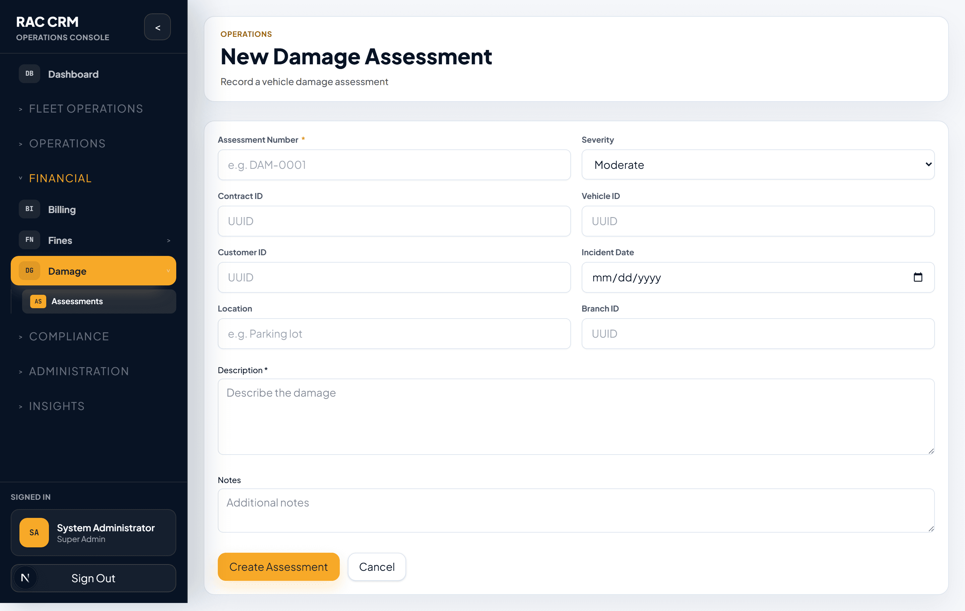Click the Assessment Number label

pos(258,139)
